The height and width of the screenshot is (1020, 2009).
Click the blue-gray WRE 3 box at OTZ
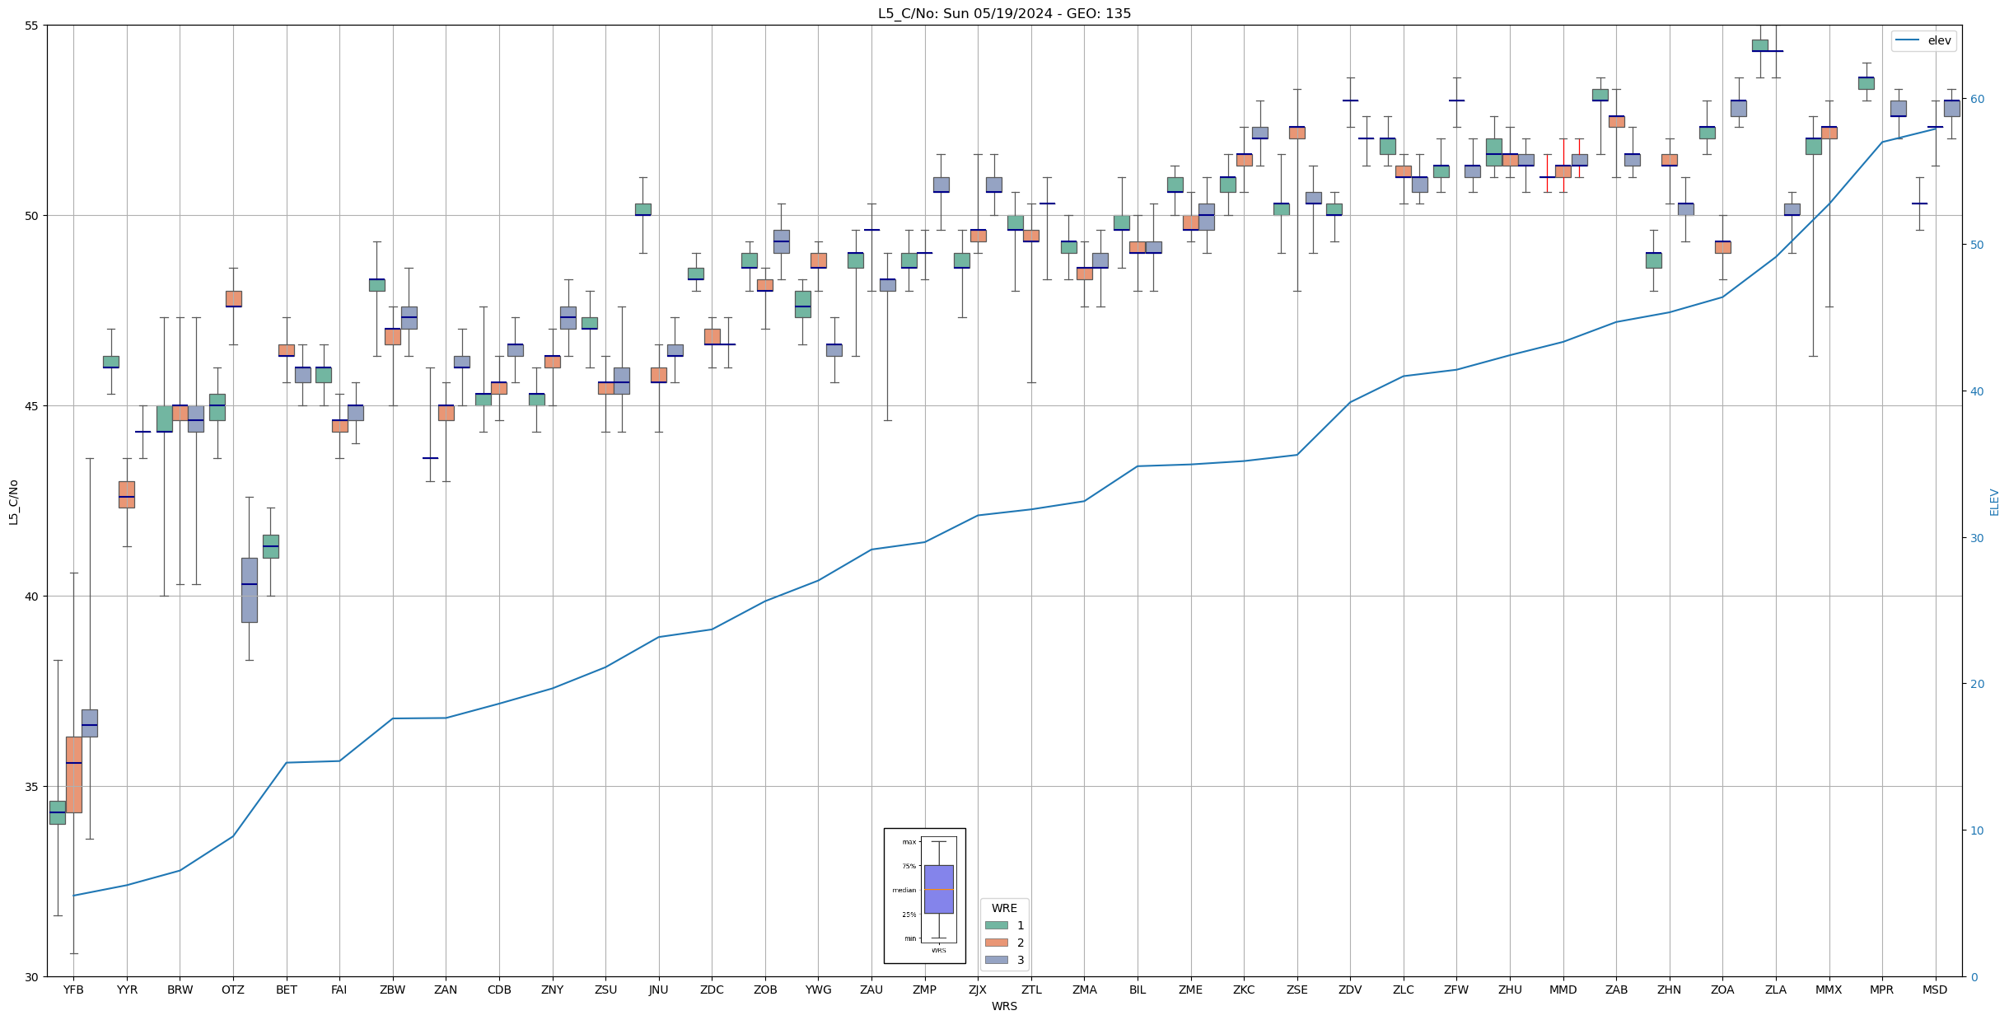(249, 590)
